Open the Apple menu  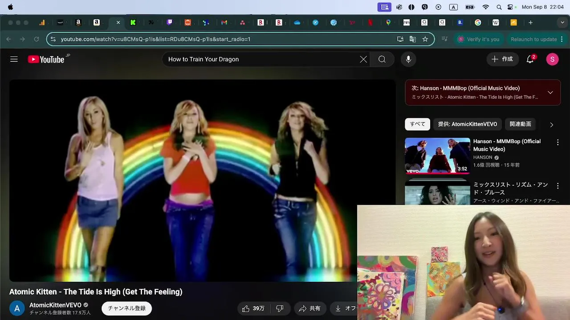(10, 7)
